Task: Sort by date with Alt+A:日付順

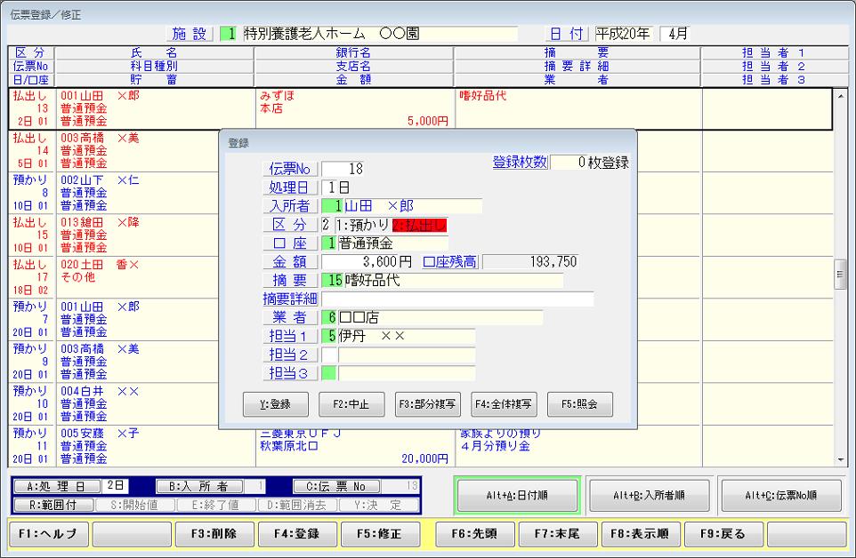Action: 517,496
